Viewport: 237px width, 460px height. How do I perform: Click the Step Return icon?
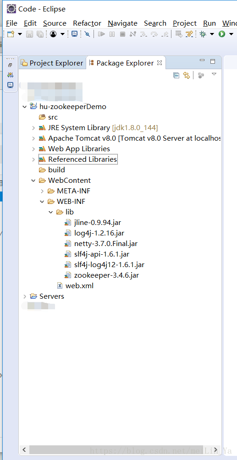coord(165,34)
